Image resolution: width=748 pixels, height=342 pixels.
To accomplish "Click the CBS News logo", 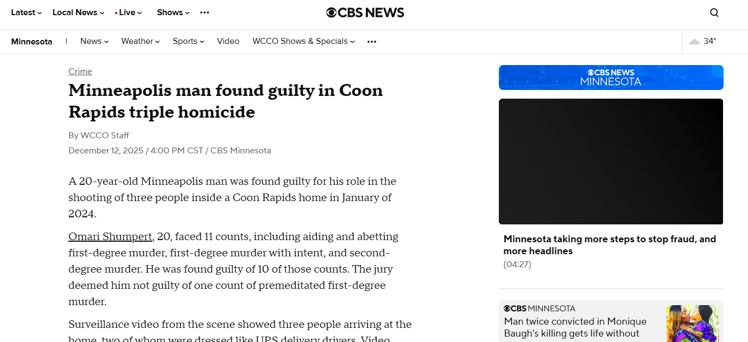I will tap(365, 12).
